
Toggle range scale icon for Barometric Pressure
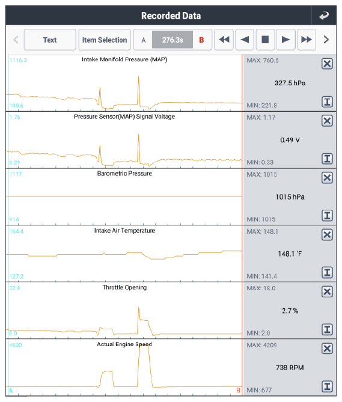pos(327,216)
